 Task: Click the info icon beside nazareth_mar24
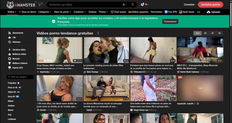coord(198,104)
